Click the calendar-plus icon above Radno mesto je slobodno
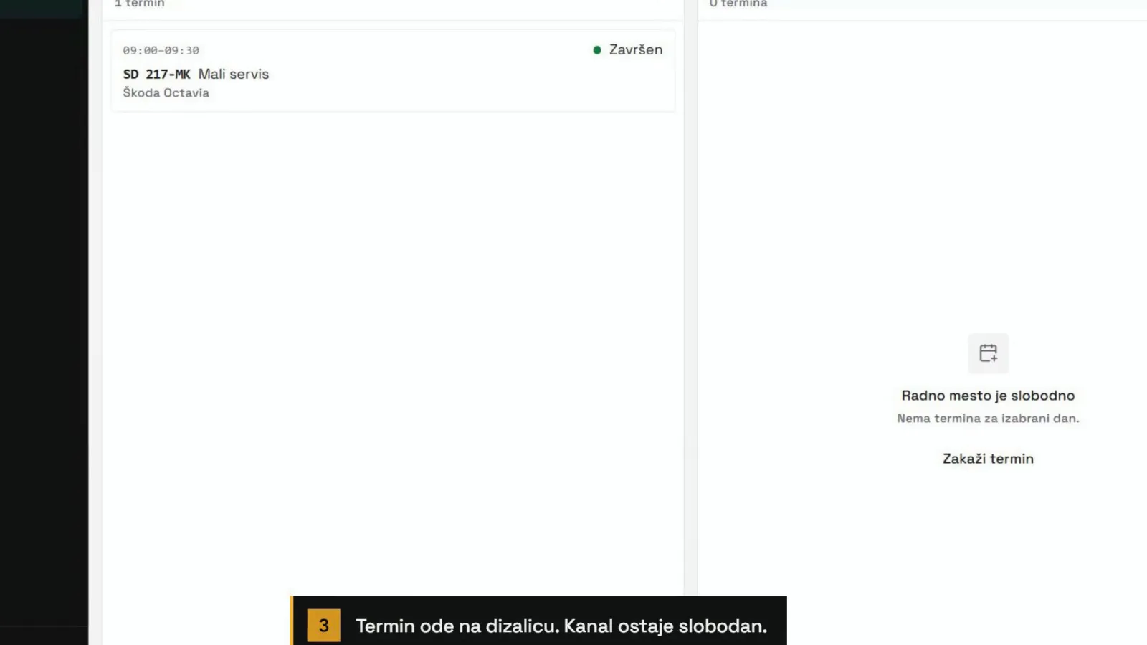 pos(988,353)
